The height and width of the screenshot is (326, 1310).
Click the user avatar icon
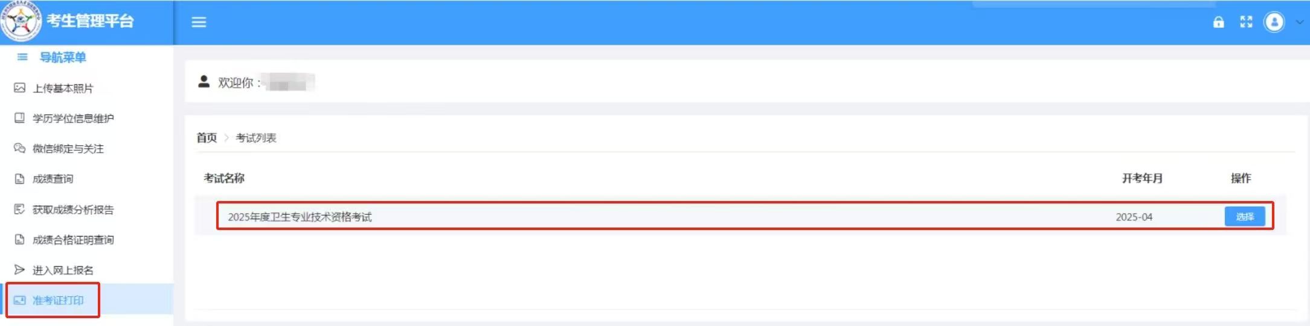(x=1274, y=22)
